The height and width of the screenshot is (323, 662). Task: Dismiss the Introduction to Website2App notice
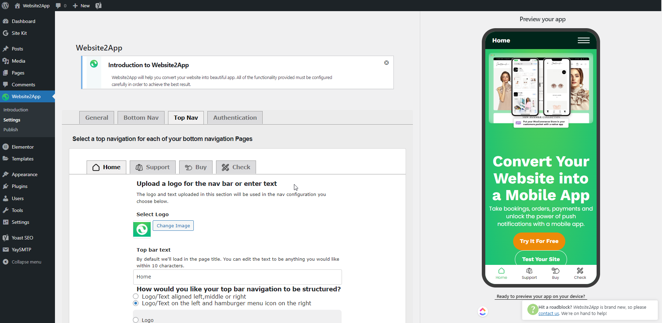[386, 63]
